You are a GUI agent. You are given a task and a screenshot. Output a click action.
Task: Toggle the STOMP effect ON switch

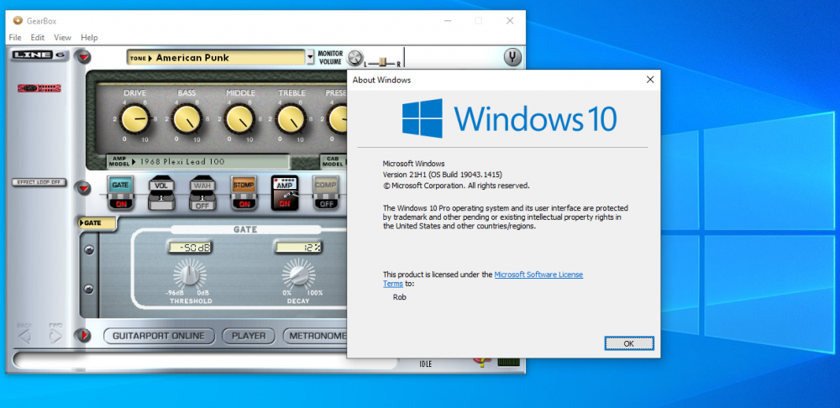pos(244,204)
